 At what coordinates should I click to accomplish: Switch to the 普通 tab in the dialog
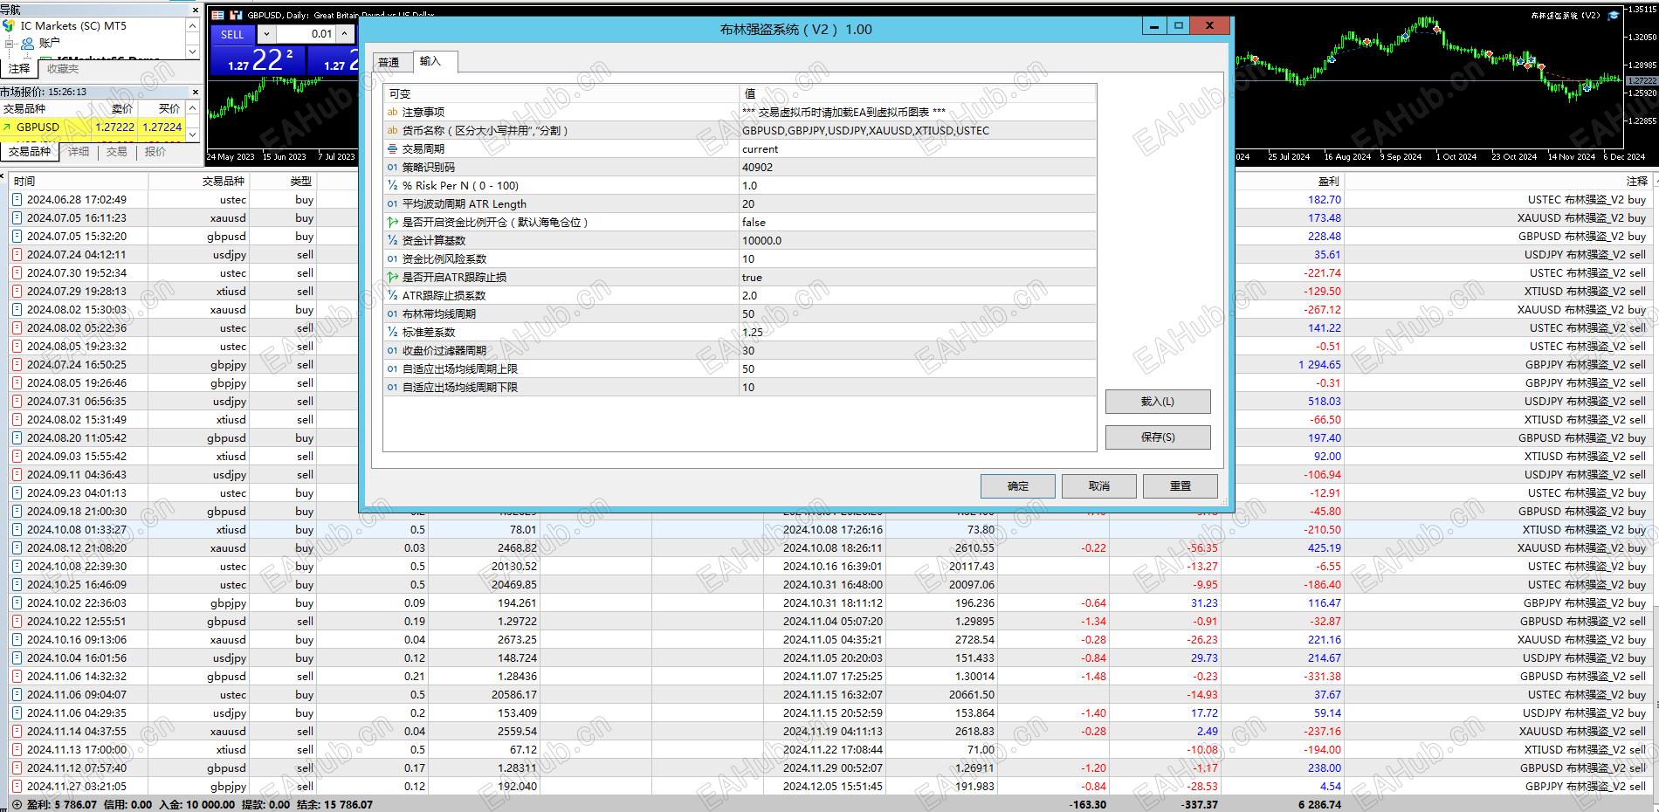tap(389, 63)
